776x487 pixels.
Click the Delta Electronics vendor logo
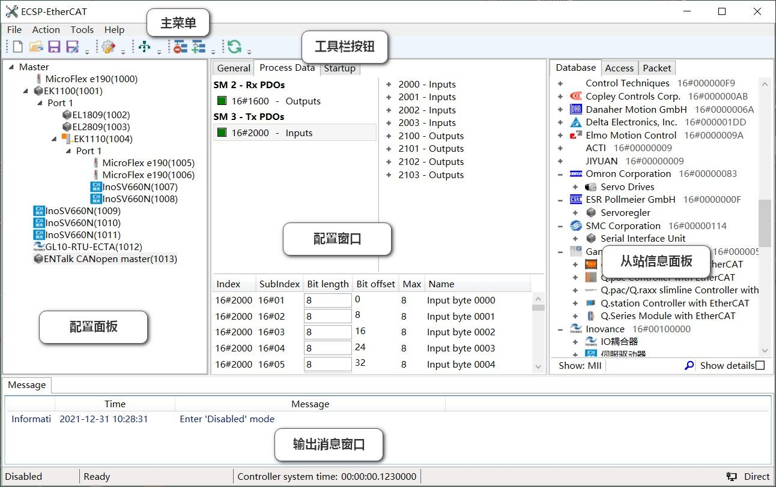(x=576, y=122)
